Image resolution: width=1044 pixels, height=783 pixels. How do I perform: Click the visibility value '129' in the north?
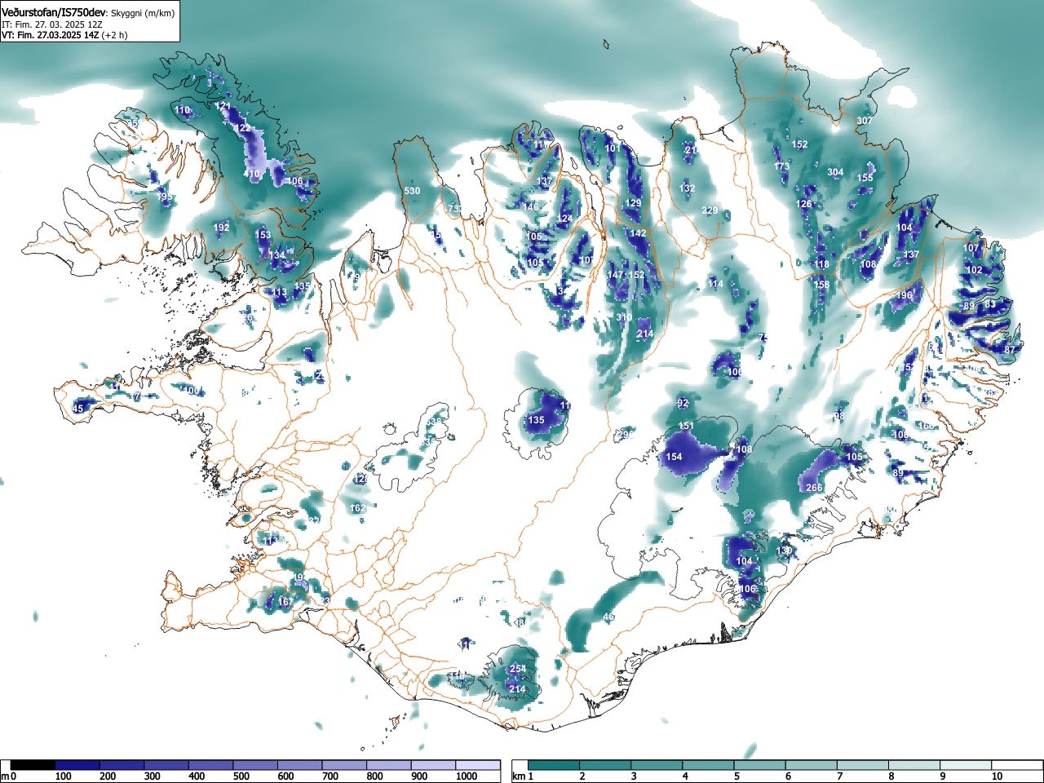click(633, 204)
